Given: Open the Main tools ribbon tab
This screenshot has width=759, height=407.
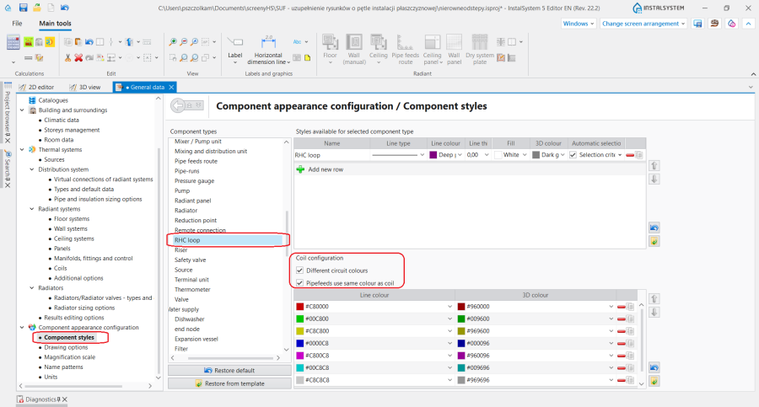Looking at the screenshot, I should coord(55,24).
